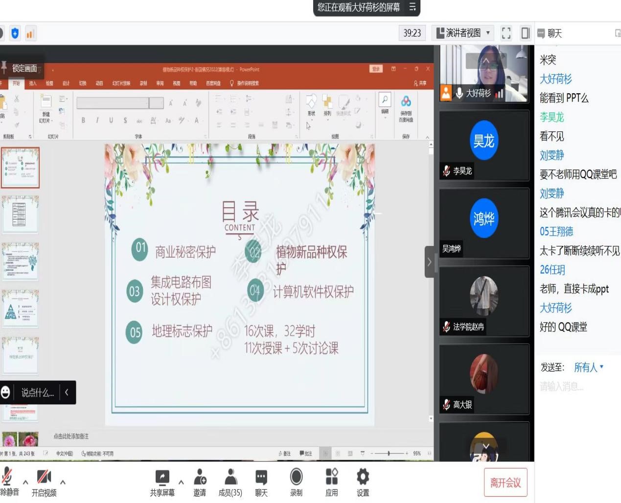Type in the 请输入消息 chat box
This screenshot has width=621, height=503.
(x=577, y=387)
